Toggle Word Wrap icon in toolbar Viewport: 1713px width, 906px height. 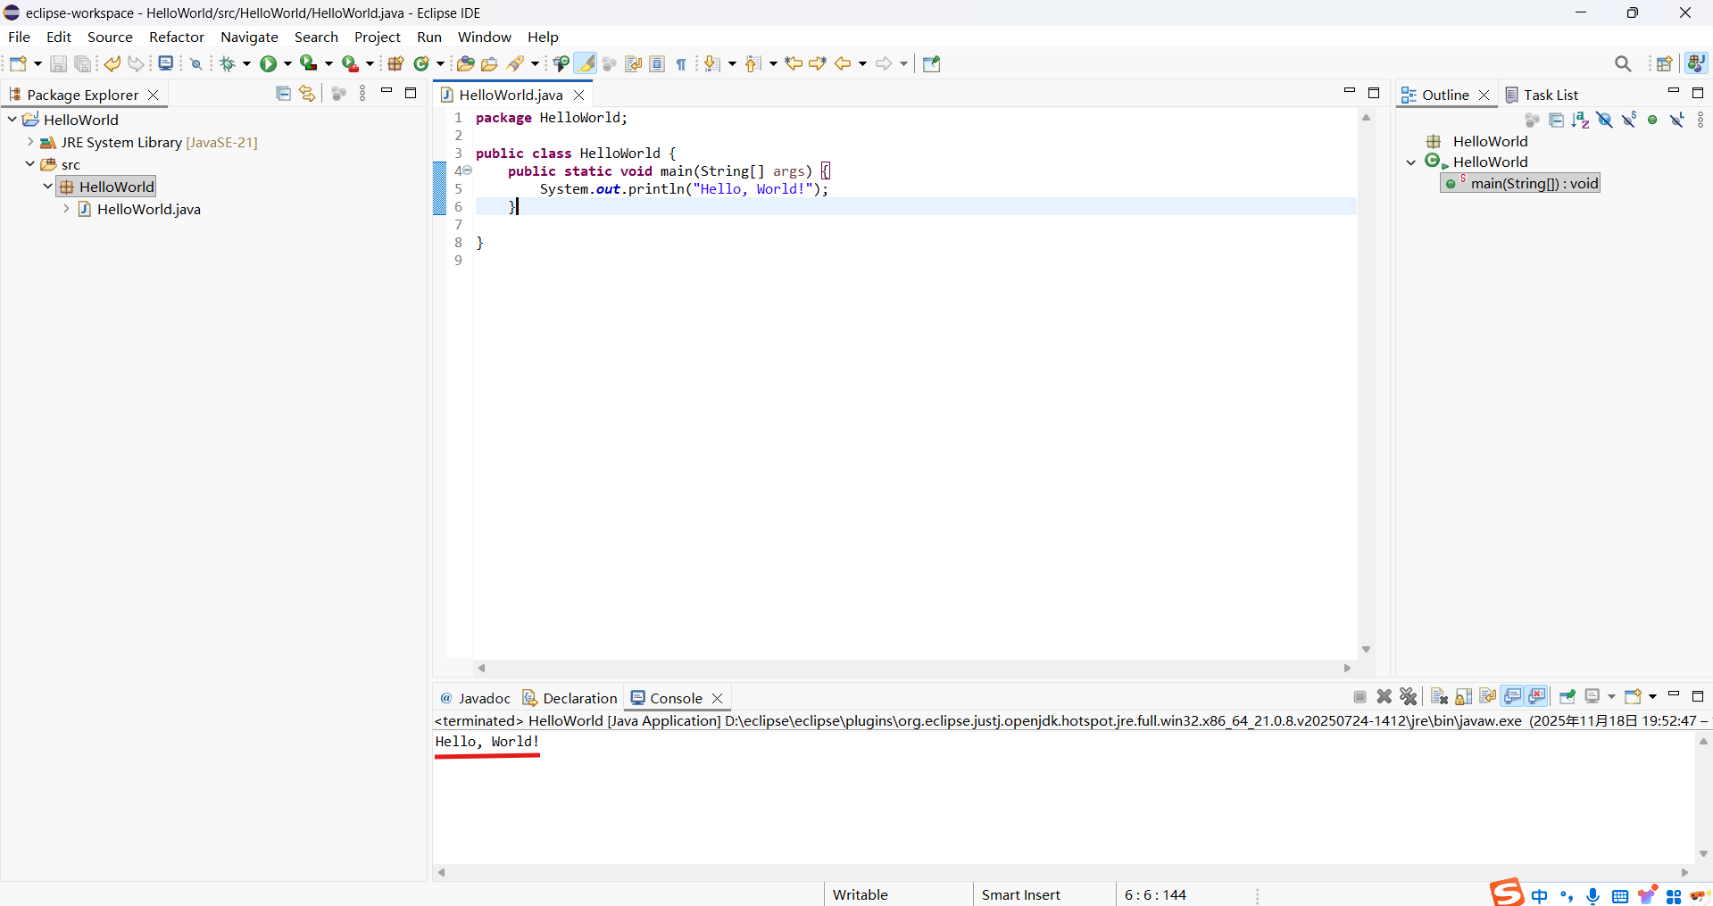click(634, 63)
